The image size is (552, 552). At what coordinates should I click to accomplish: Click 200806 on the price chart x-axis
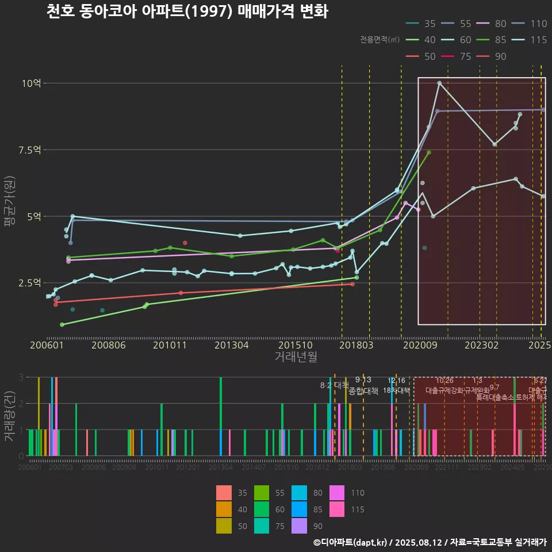109,345
